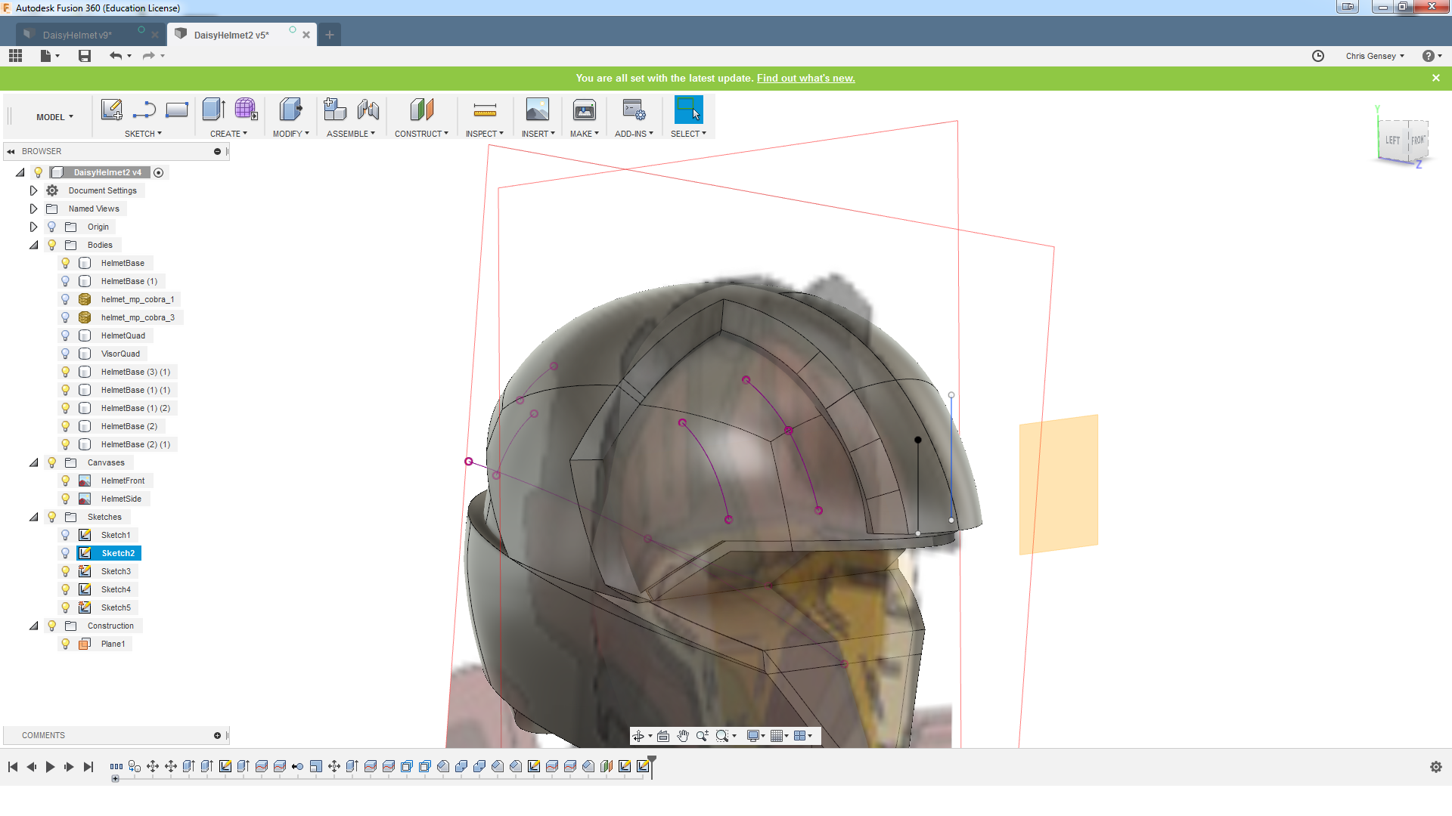Click the Create Sketch tool icon
1452x816 pixels.
coord(111,110)
